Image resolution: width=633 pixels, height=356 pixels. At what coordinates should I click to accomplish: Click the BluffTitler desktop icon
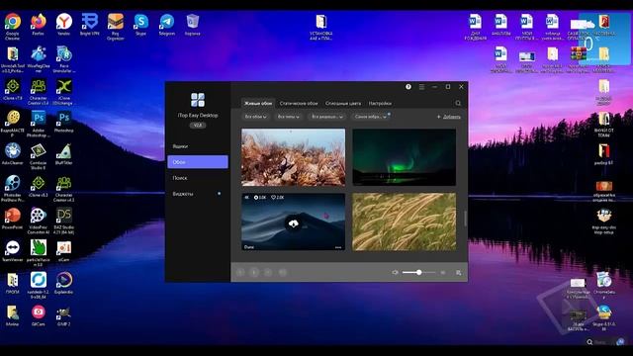click(x=63, y=154)
